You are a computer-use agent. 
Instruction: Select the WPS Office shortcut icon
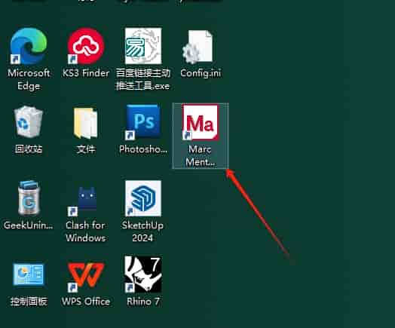(86, 277)
